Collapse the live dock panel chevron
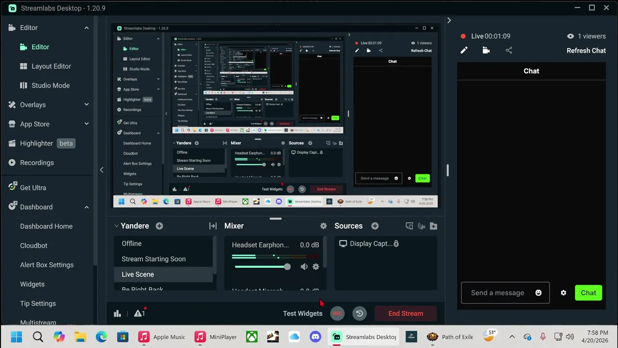The width and height of the screenshot is (618, 348). click(449, 20)
